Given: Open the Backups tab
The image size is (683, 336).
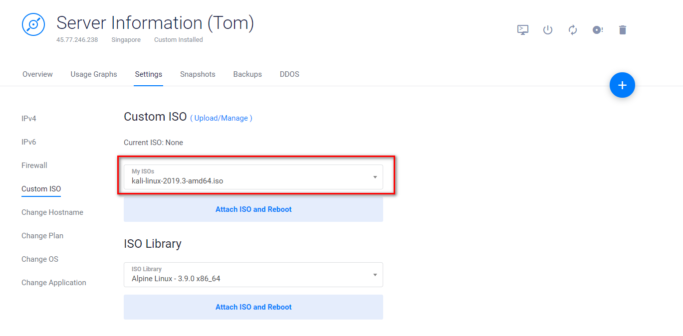Looking at the screenshot, I should [x=247, y=74].
